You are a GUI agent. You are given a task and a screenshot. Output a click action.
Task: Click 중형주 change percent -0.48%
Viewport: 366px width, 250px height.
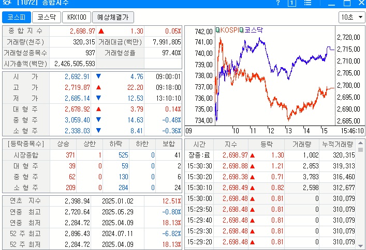click(x=171, y=120)
